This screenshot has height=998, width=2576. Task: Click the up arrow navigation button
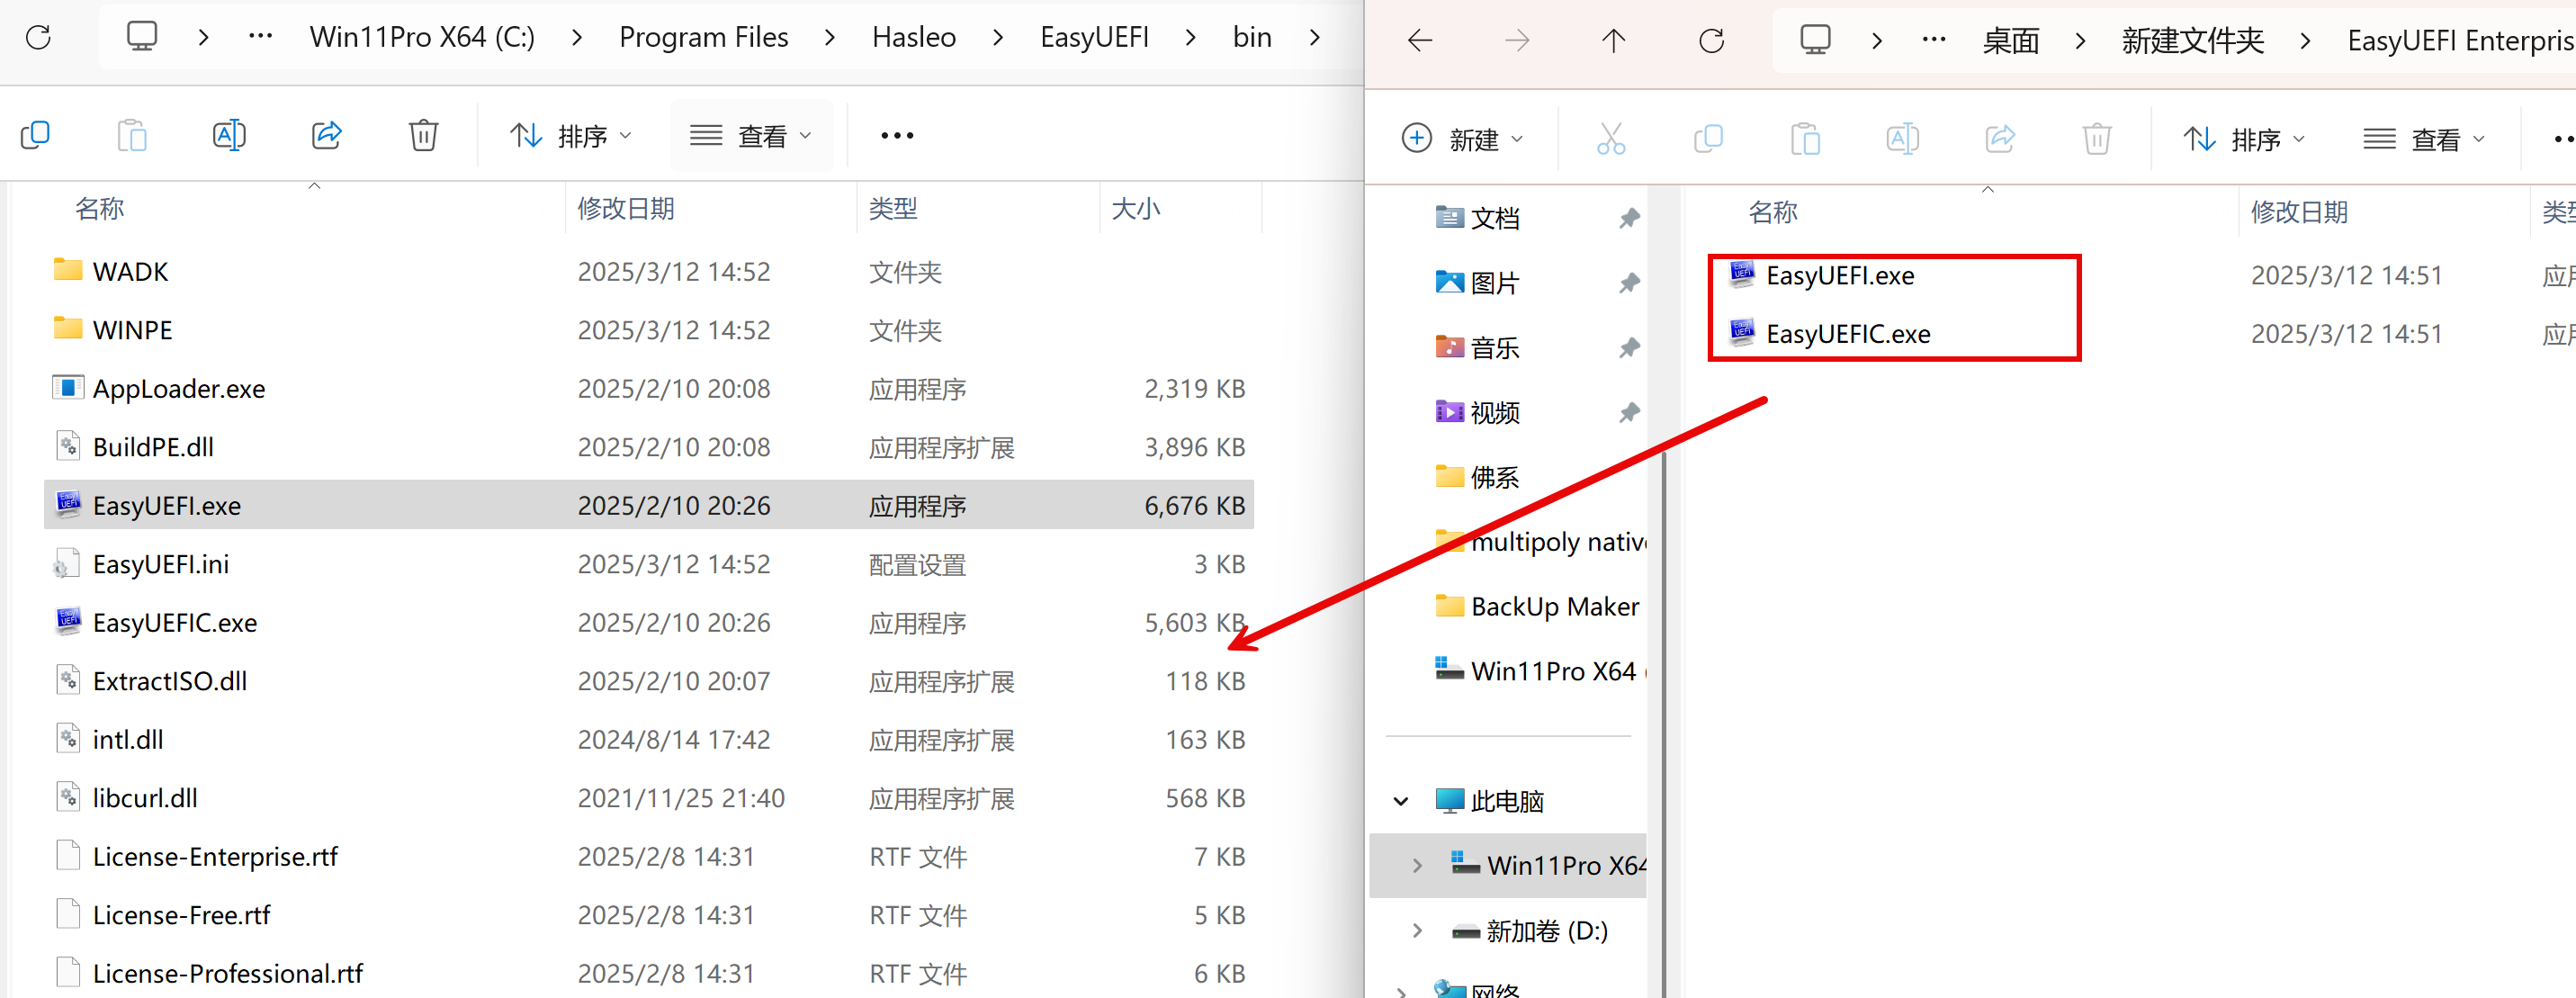tap(1613, 41)
